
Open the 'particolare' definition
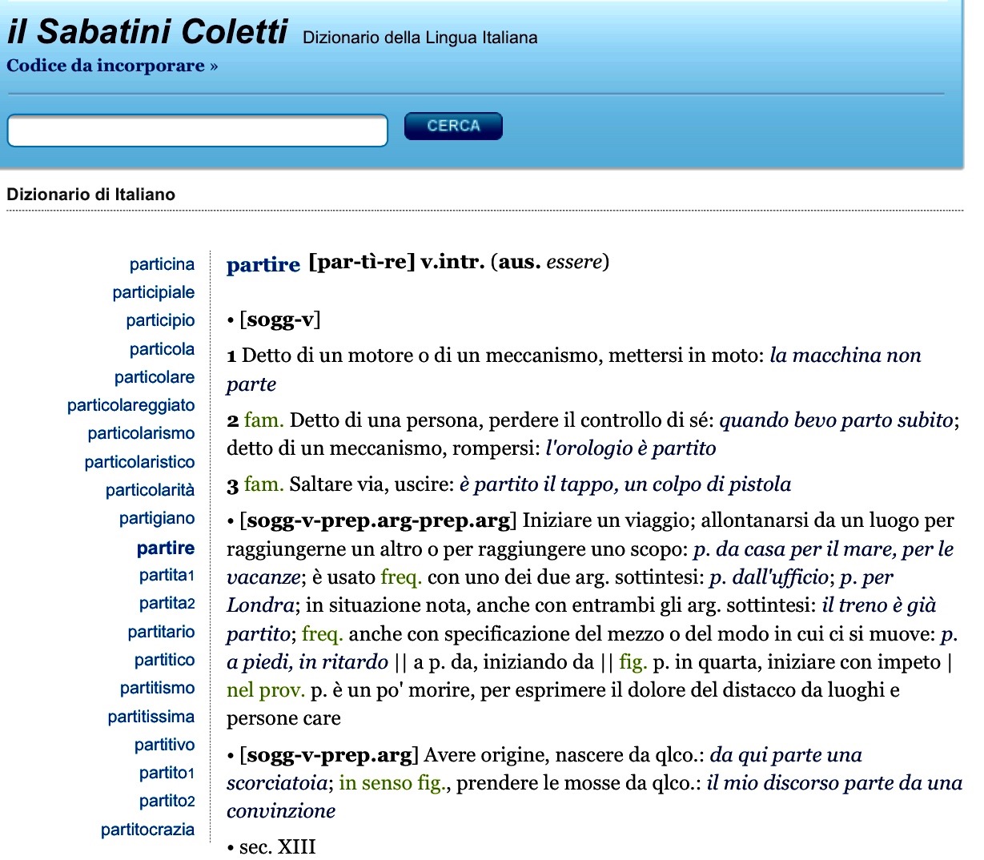click(x=154, y=377)
